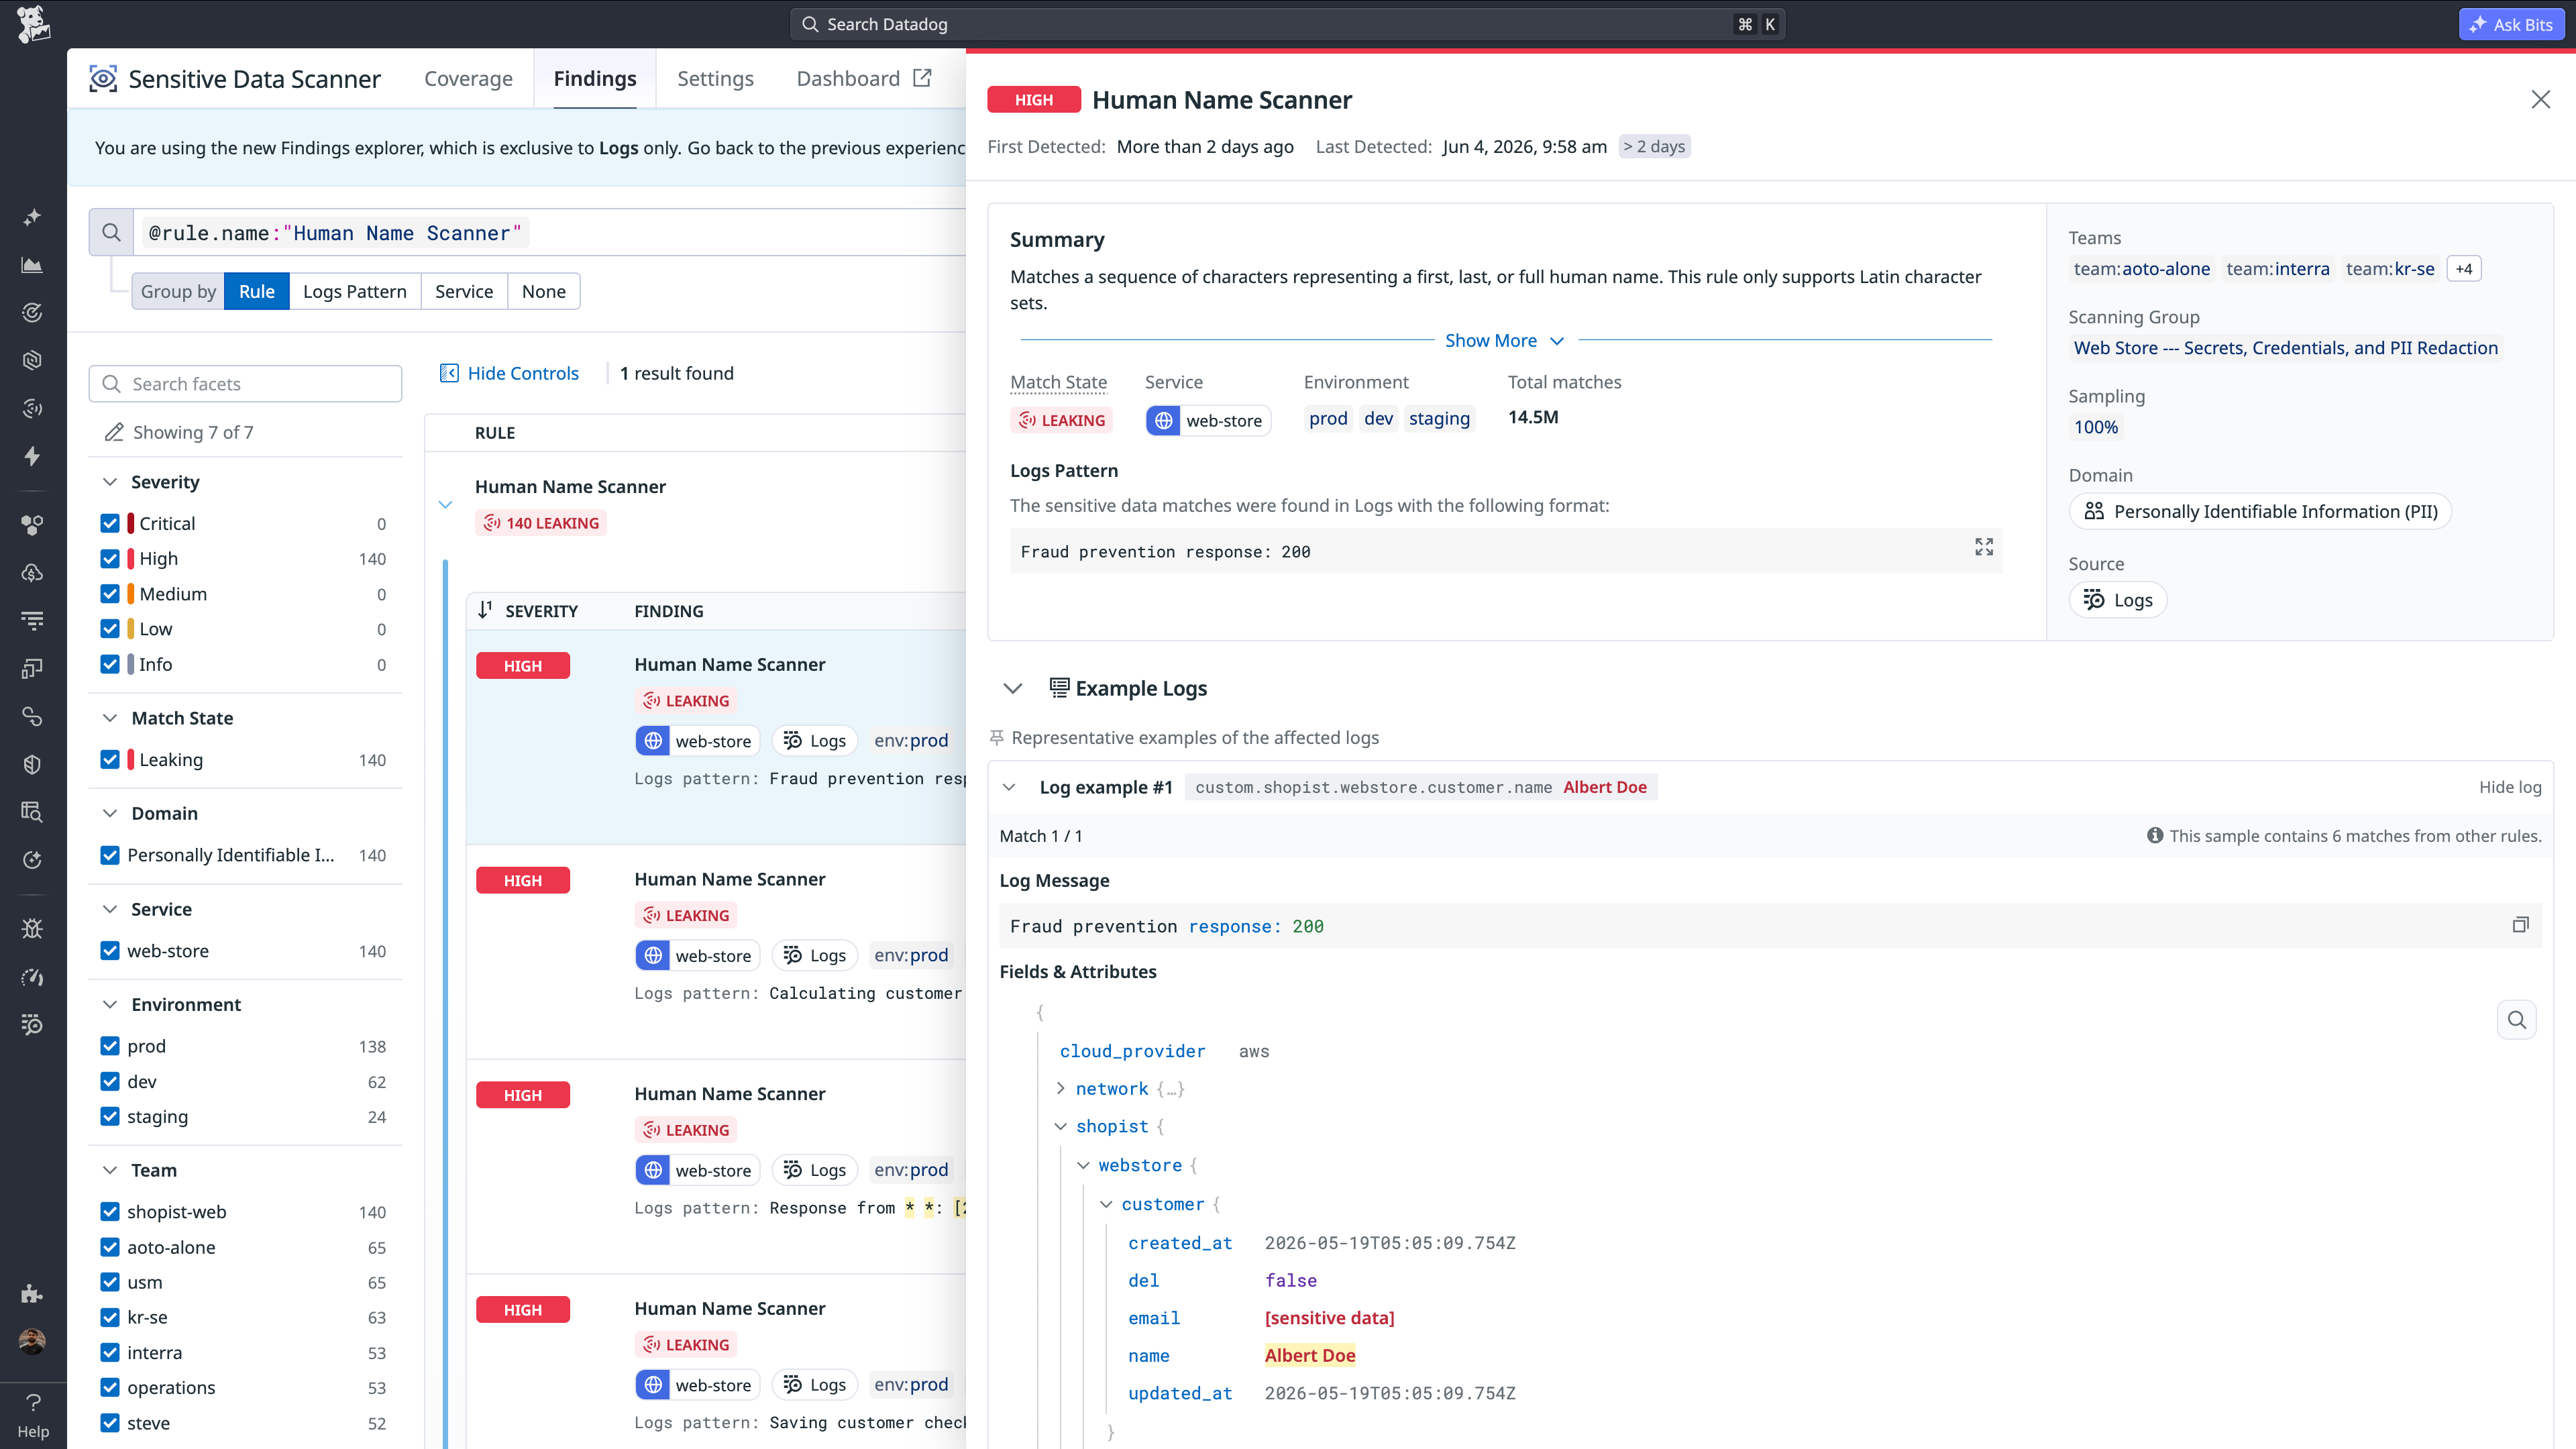
Task: Collapse the Team facet group
Action: [110, 1170]
